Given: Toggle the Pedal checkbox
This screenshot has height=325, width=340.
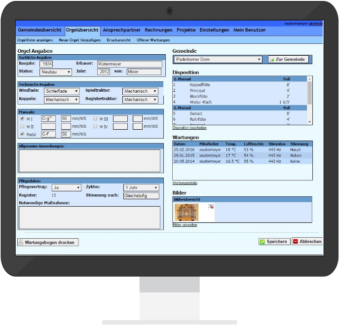Looking at the screenshot, I should click(22, 134).
